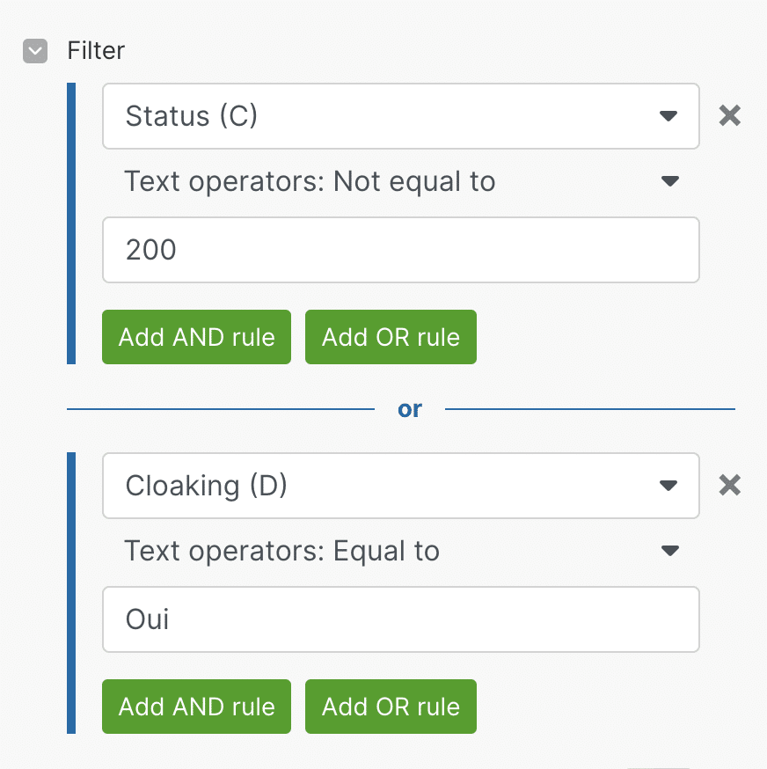Add AND rule under Status filter
Image resolution: width=767 pixels, height=769 pixels.
[197, 337]
